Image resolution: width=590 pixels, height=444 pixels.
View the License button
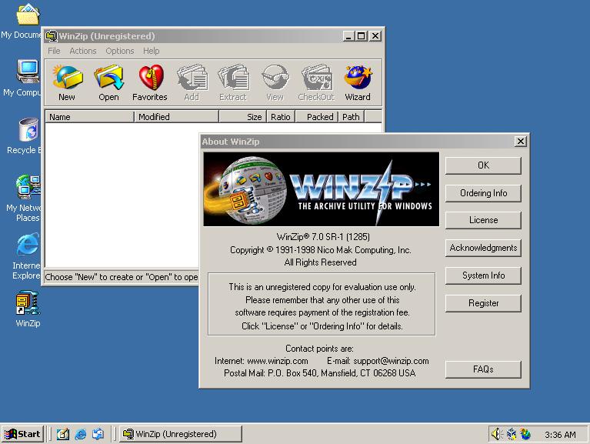(x=483, y=220)
